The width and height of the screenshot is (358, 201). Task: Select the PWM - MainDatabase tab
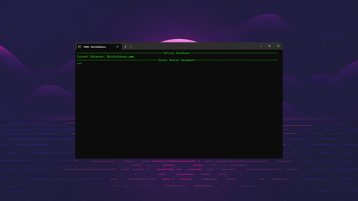pos(97,47)
